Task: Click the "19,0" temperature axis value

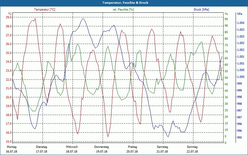Action: 9,106
